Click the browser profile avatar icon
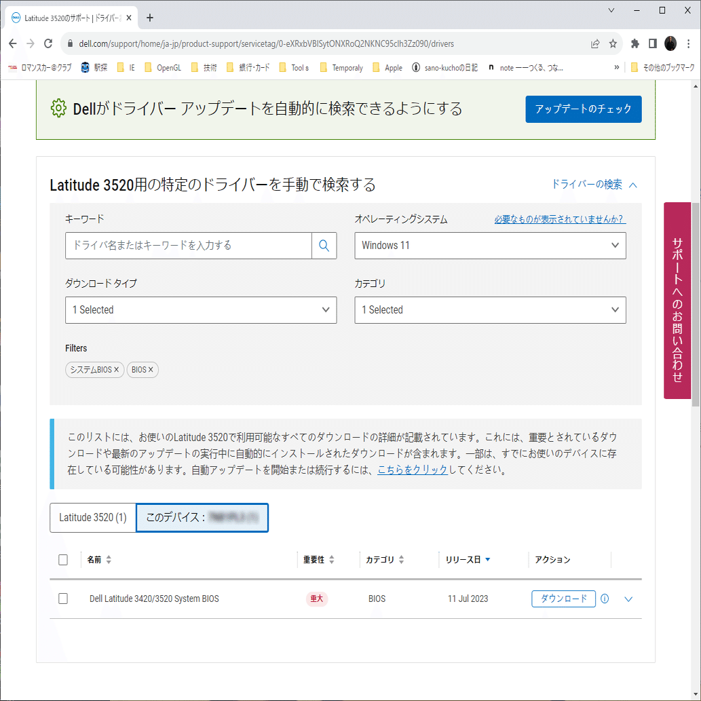Image resolution: width=701 pixels, height=701 pixels. pos(670,42)
